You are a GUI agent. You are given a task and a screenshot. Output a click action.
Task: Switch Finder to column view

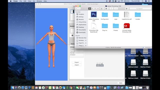click(95, 9)
